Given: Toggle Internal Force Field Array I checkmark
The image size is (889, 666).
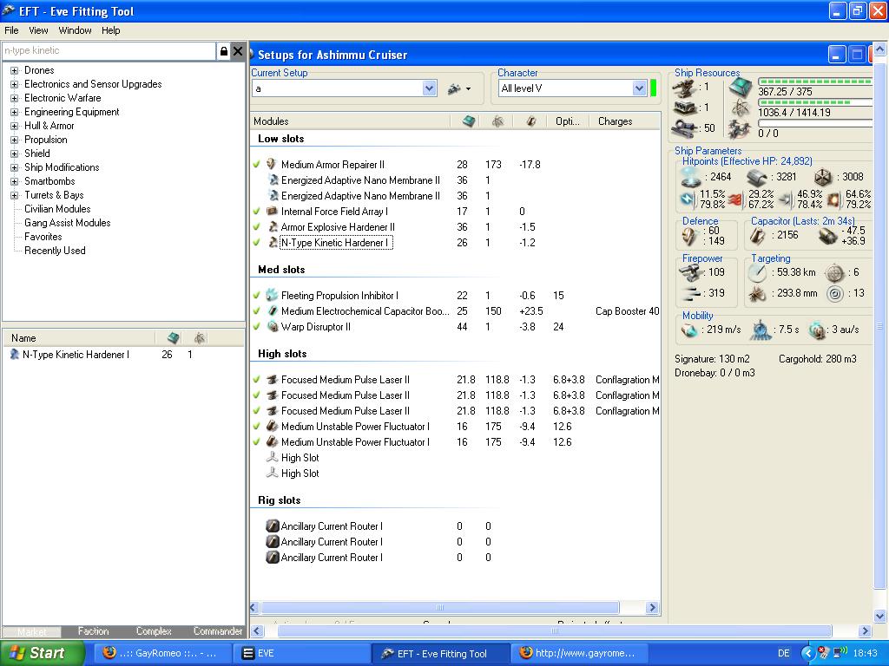Looking at the screenshot, I should tap(257, 212).
